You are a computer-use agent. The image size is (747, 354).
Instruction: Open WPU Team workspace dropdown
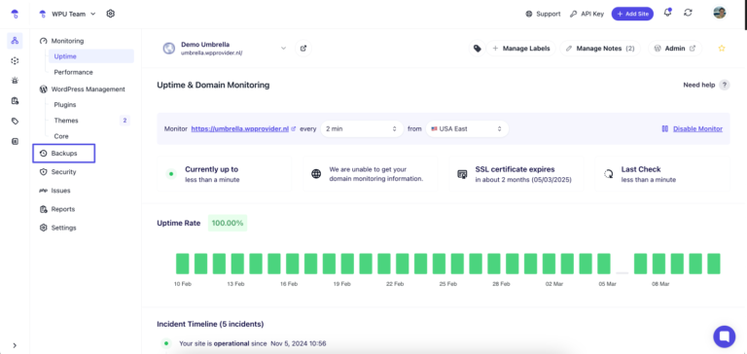coord(68,14)
